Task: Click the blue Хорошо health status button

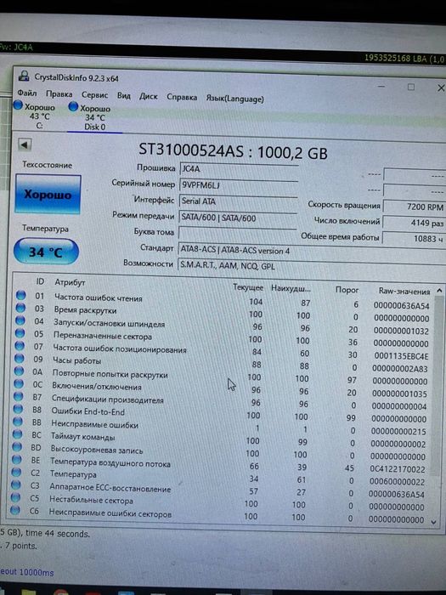Action: click(x=48, y=195)
